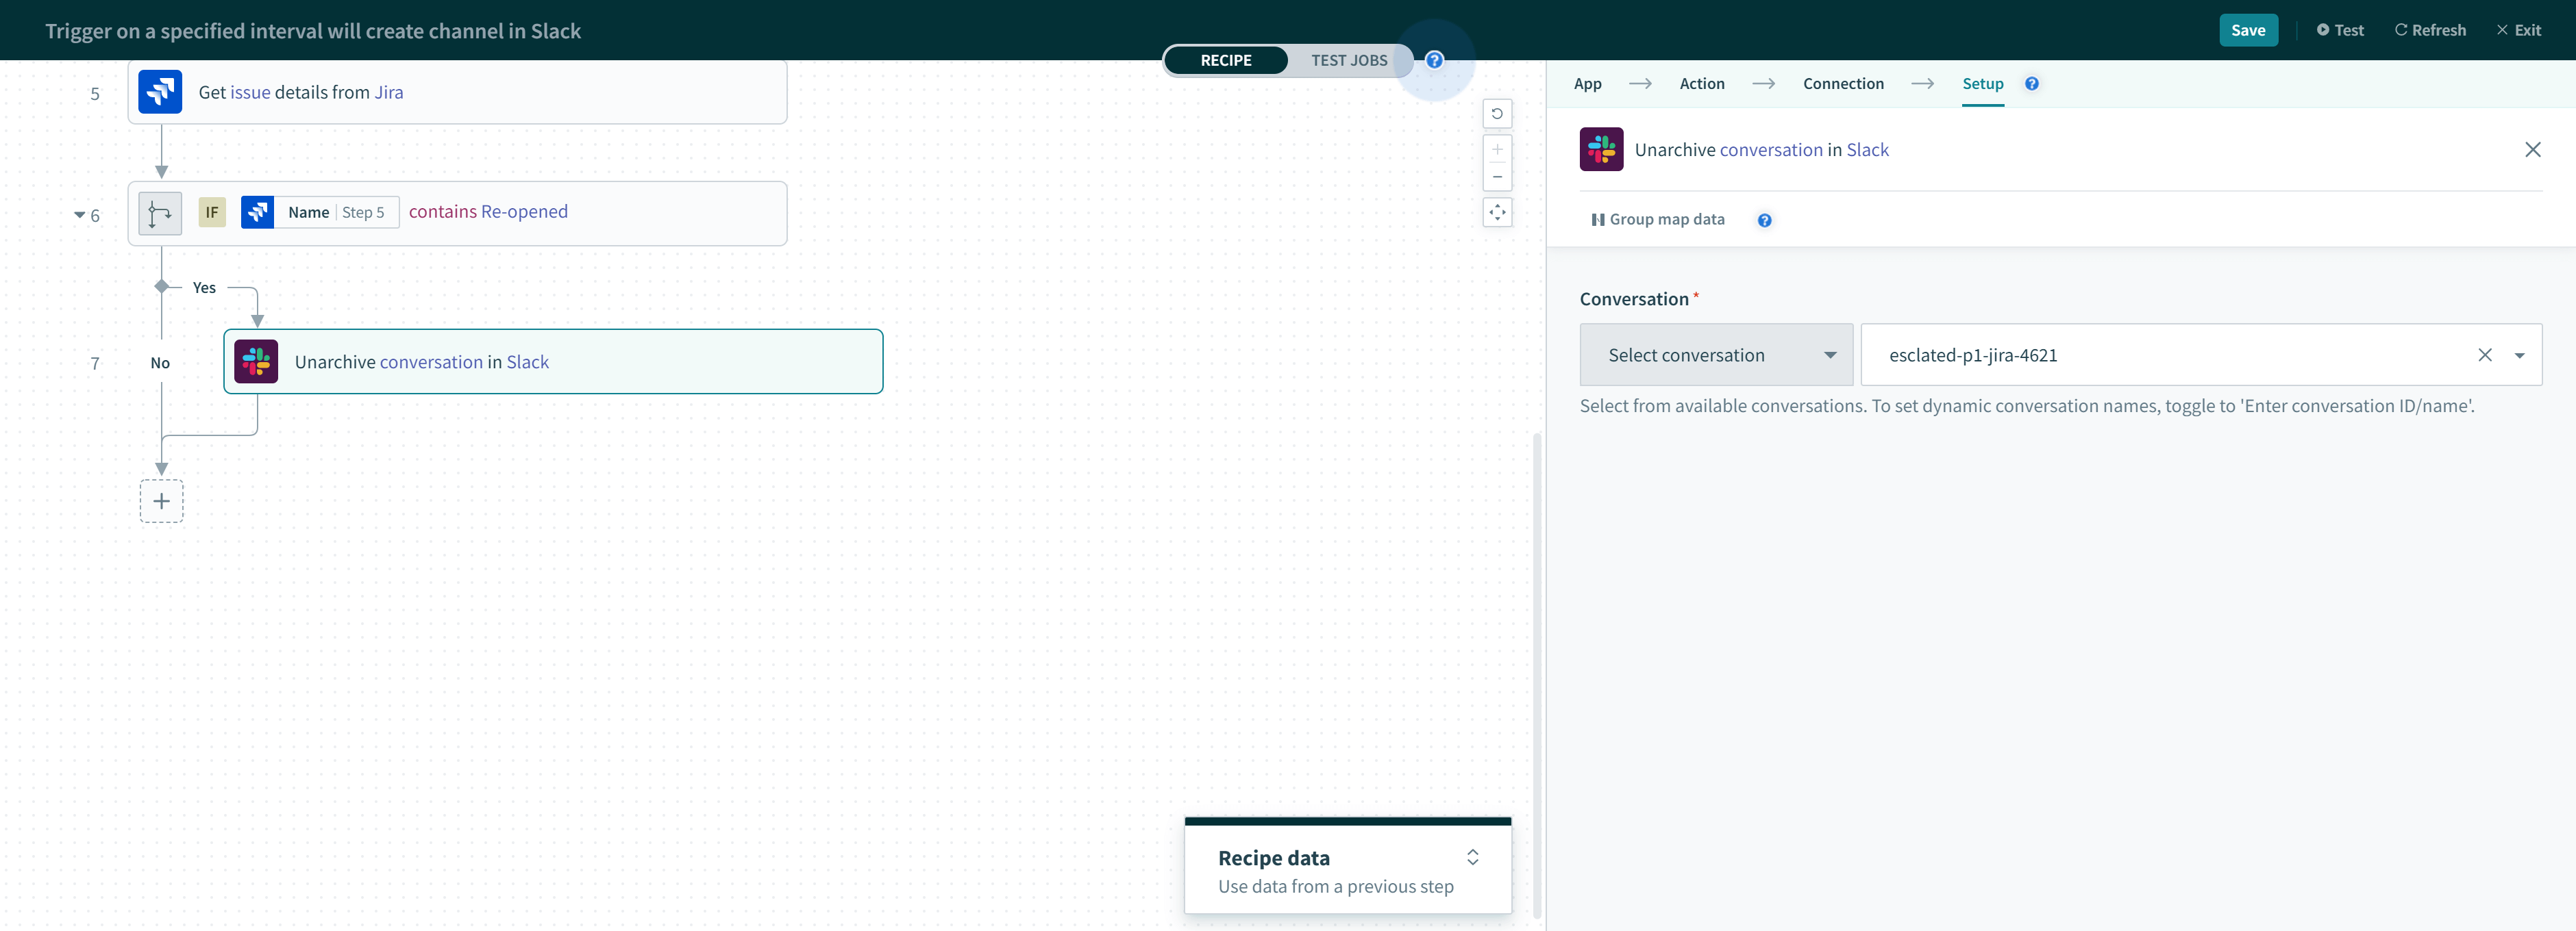
Task: Click the Jira icon on step 5
Action: [160, 92]
